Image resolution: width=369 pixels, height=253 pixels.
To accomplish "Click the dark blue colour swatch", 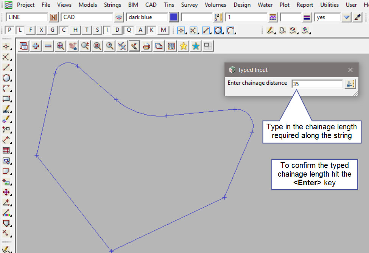I will [174, 17].
